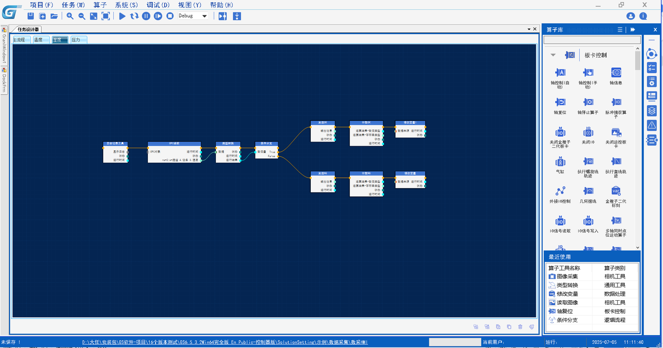
Task: Open a project with the folder icon
Action: click(x=54, y=16)
